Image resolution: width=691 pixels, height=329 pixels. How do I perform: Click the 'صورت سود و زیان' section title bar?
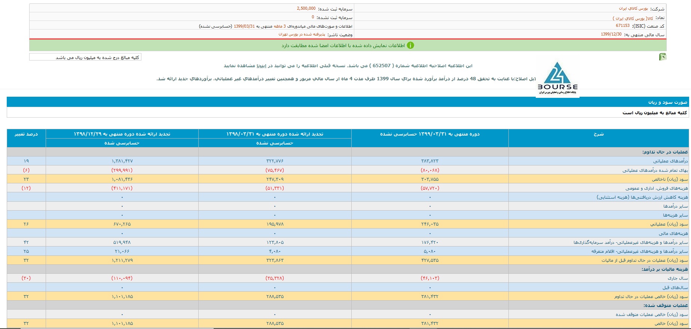348,102
